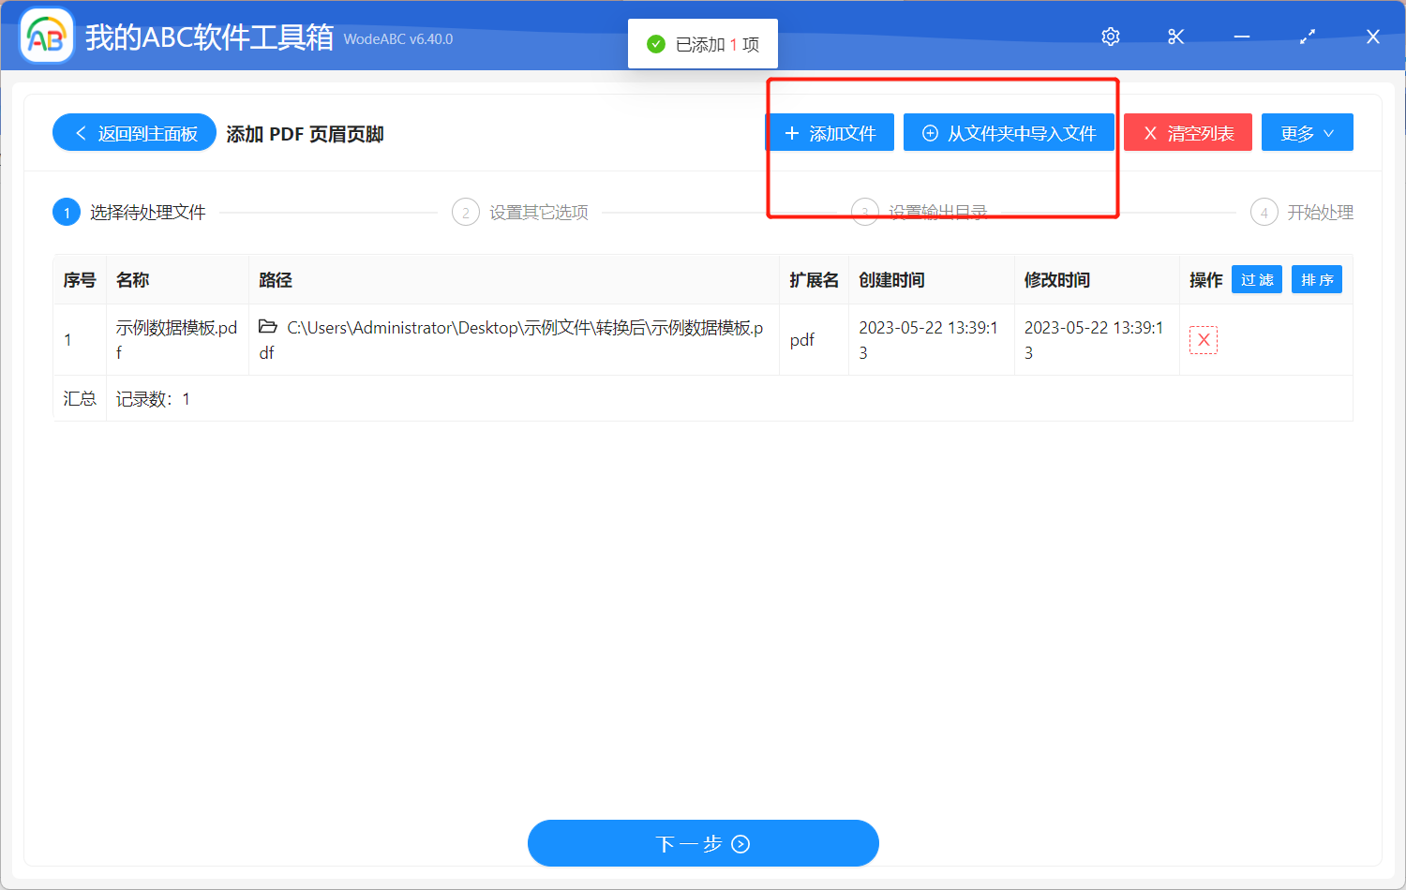Click the green checkmark in 已添加 notification
Viewport: 1406px width, 890px height.
655,43
